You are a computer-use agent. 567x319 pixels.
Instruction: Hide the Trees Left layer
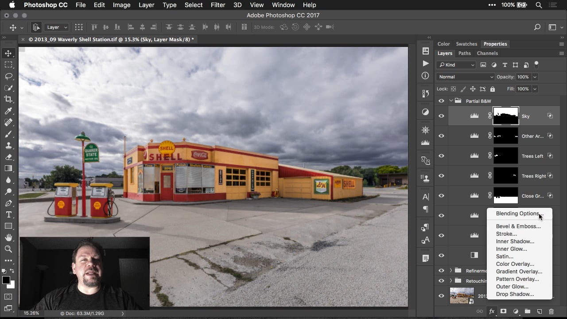coord(441,156)
